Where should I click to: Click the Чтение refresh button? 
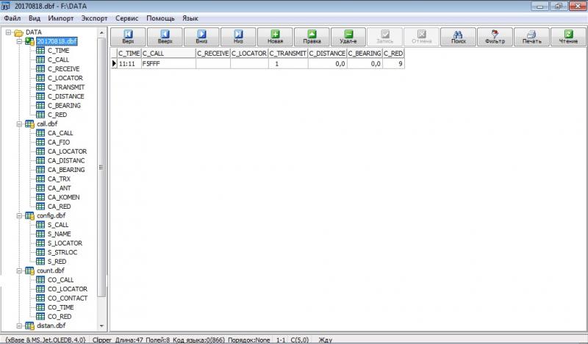tap(568, 37)
